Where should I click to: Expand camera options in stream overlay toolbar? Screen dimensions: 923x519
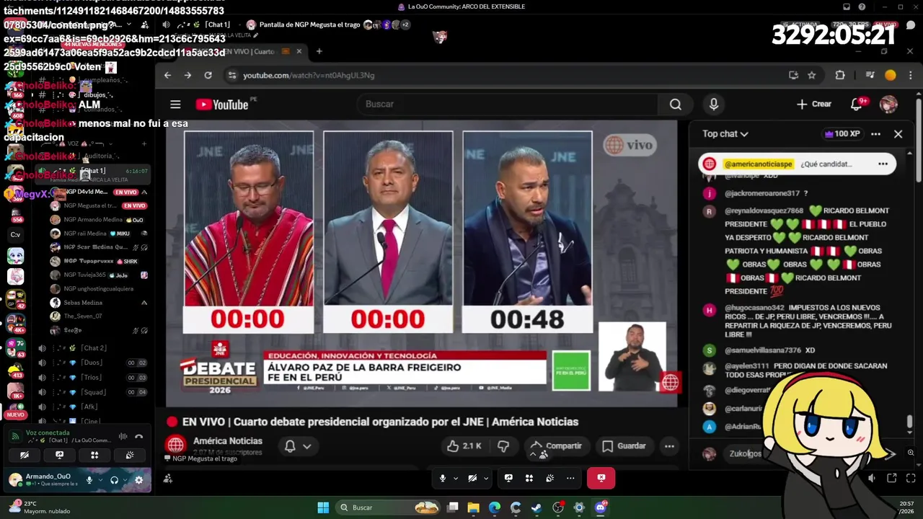[485, 478]
